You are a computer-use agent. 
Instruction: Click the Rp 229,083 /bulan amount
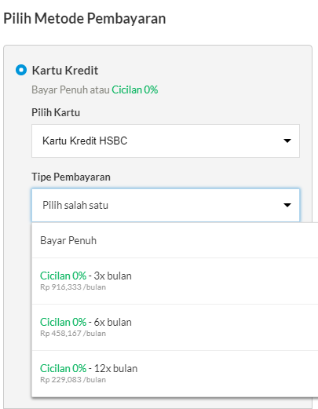point(73,380)
